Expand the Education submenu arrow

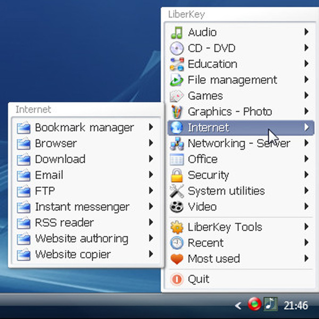pos(306,63)
